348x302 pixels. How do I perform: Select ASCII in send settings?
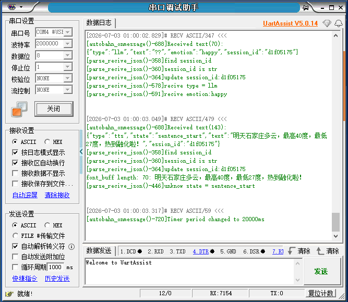(x=24, y=225)
